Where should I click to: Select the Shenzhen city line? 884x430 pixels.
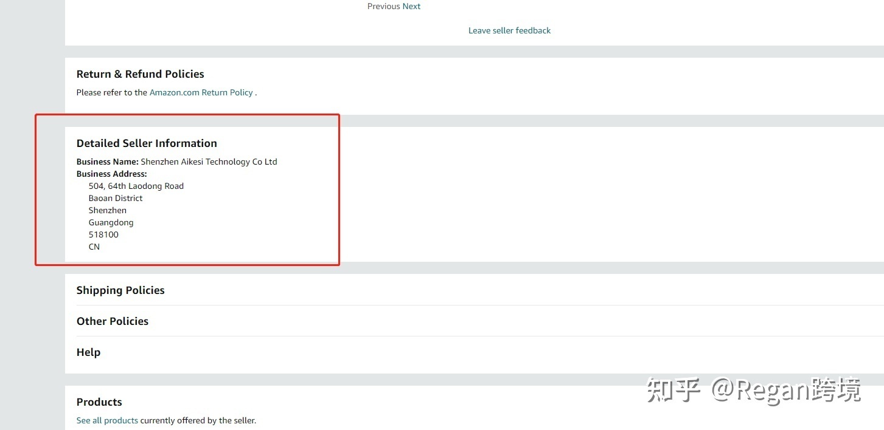point(108,210)
